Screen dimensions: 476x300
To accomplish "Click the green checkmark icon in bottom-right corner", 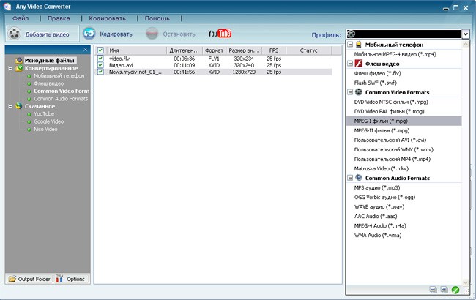I will (x=455, y=290).
